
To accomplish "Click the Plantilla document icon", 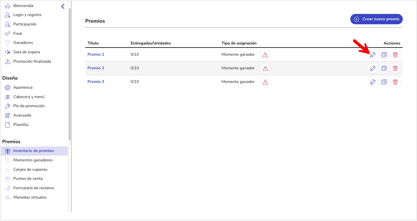I will (x=8, y=125).
